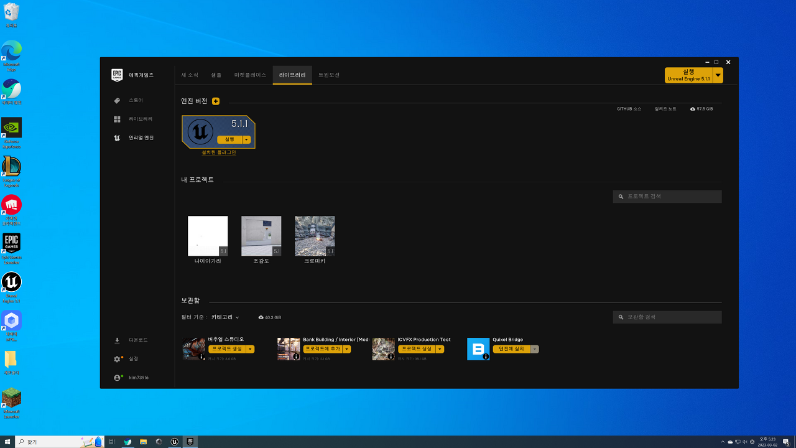Open the Windows notification center icon
The height and width of the screenshot is (448, 796).
[786, 442]
